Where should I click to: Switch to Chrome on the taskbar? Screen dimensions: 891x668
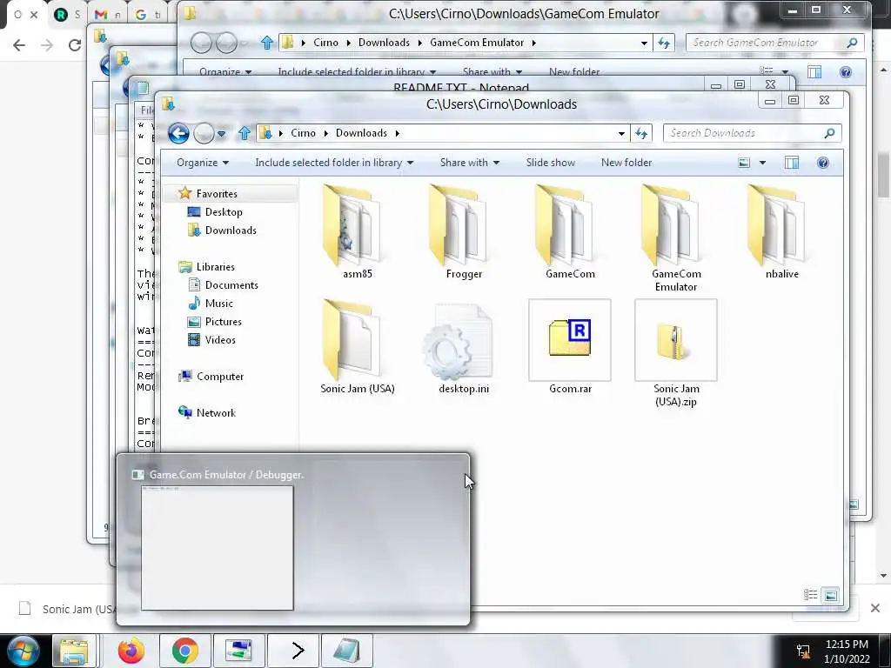point(184,651)
